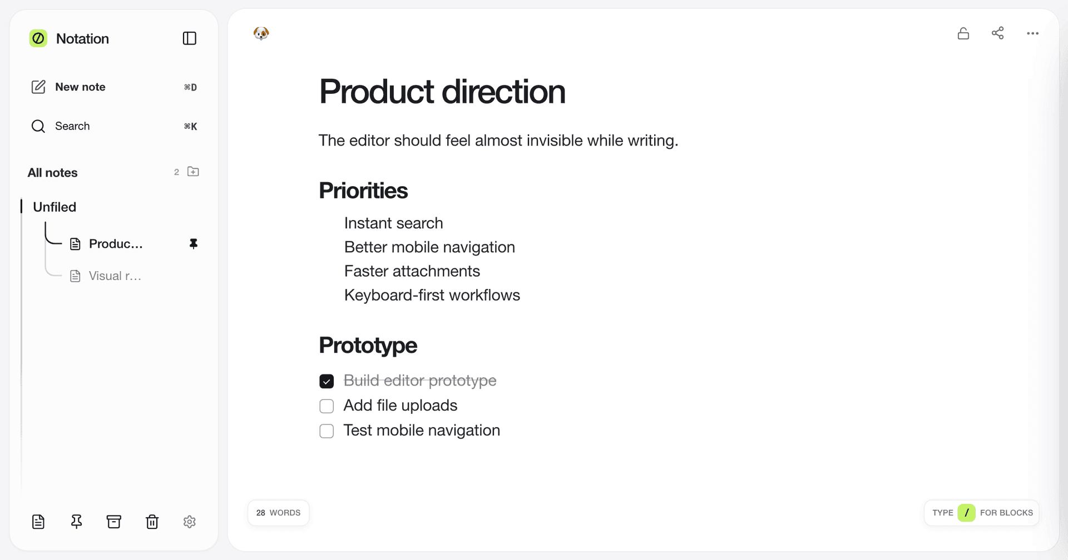Click the 28 words counter badge
Viewport: 1068px width, 560px height.
pos(278,513)
